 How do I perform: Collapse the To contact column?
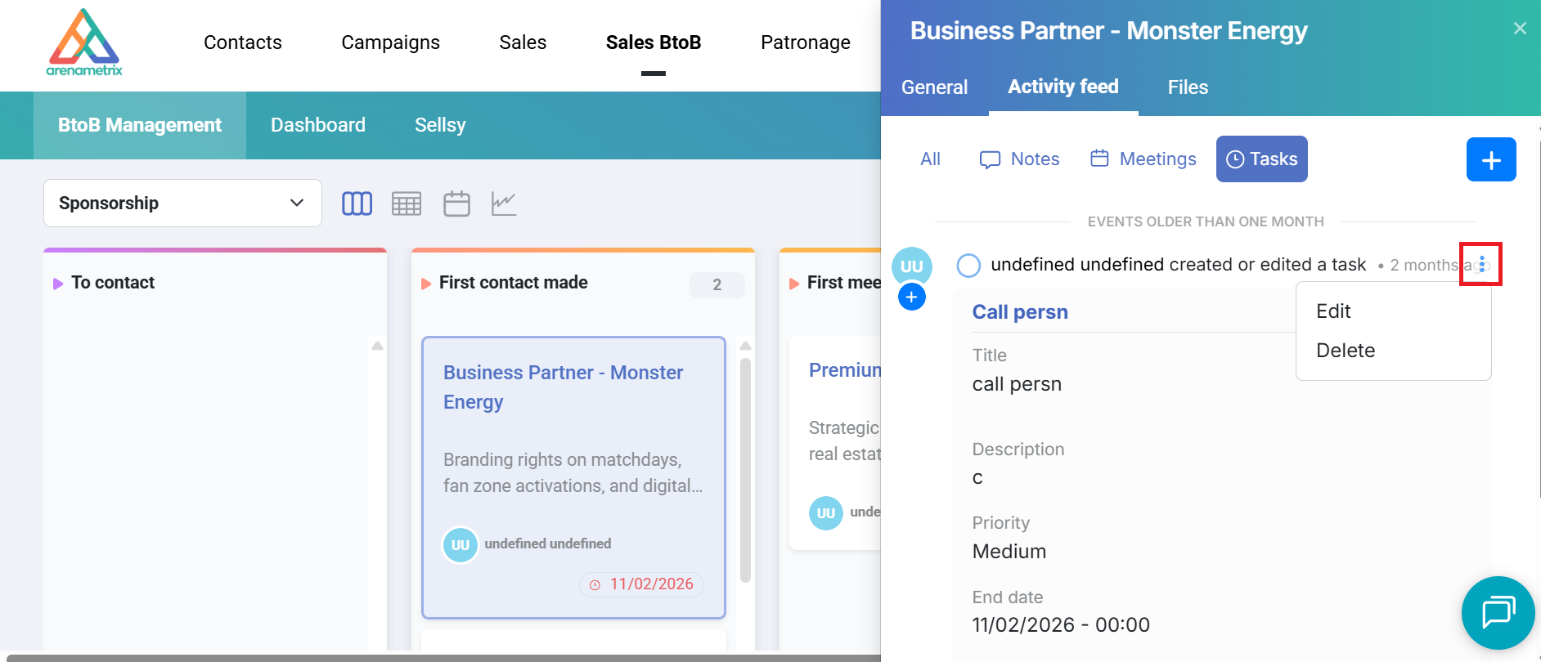coord(58,284)
